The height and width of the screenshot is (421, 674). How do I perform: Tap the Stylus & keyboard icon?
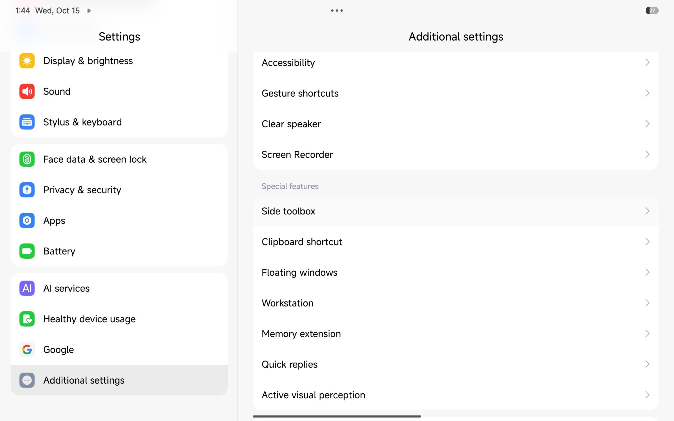point(27,122)
